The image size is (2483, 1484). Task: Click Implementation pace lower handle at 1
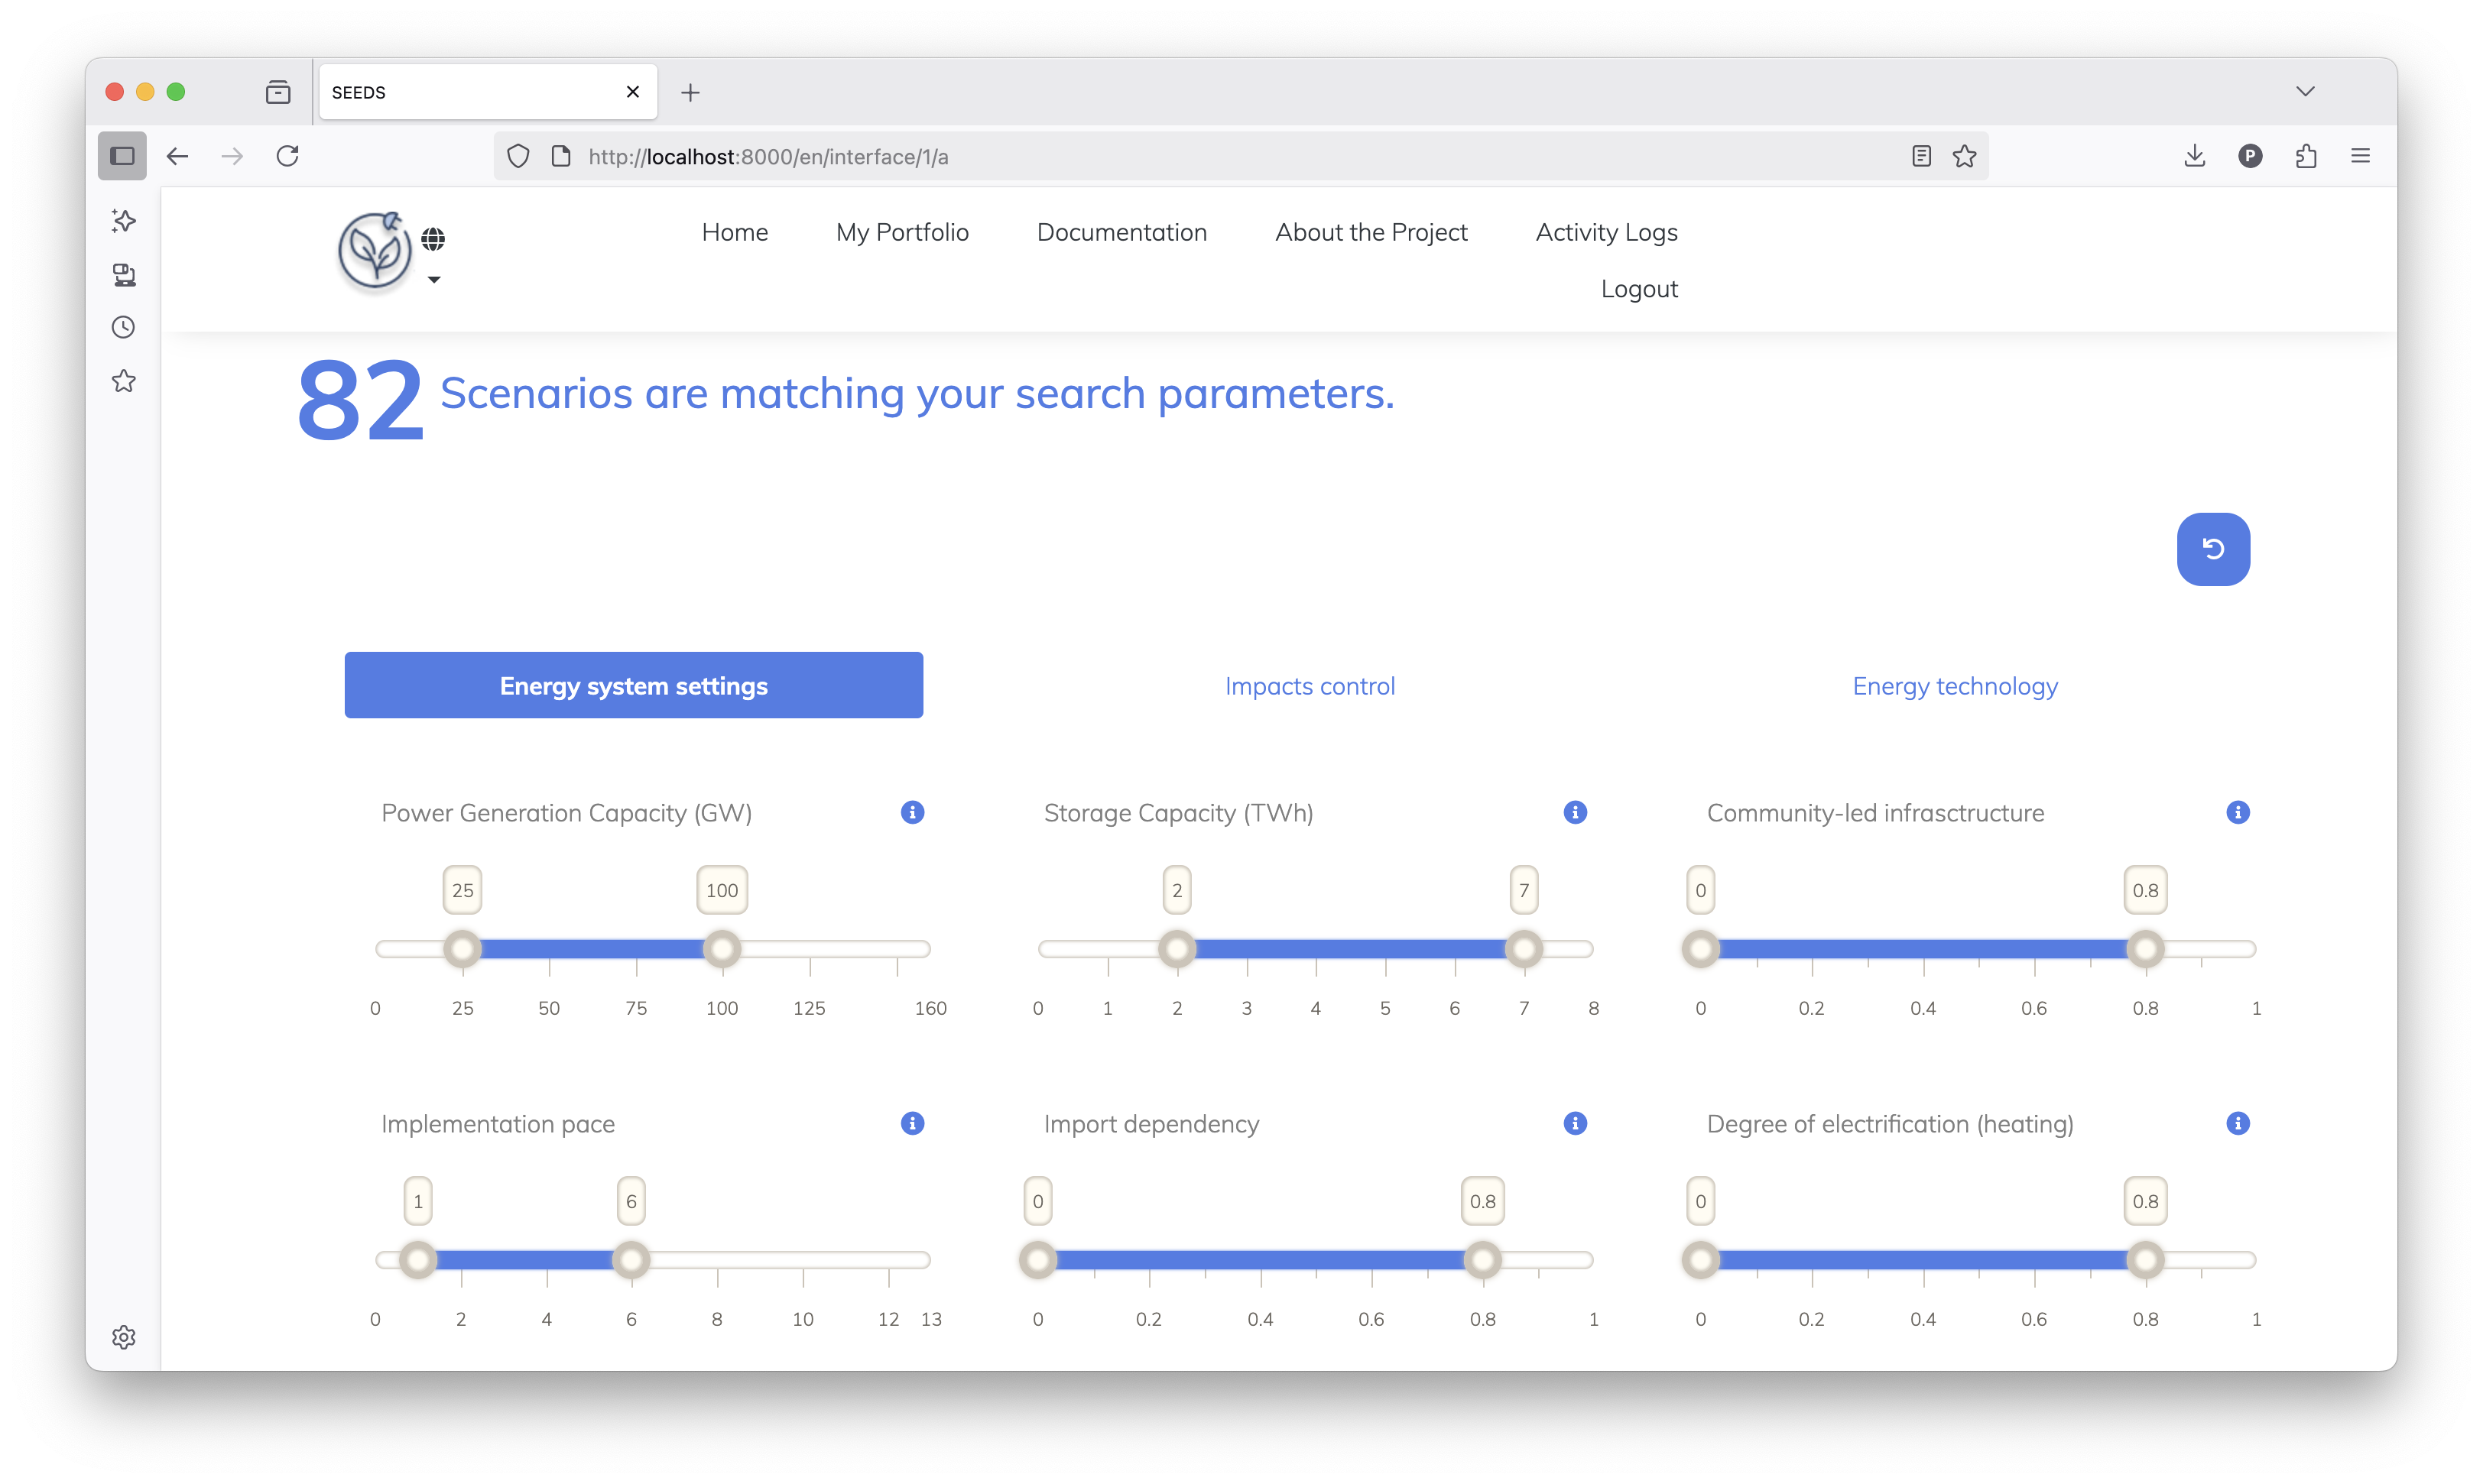click(418, 1259)
